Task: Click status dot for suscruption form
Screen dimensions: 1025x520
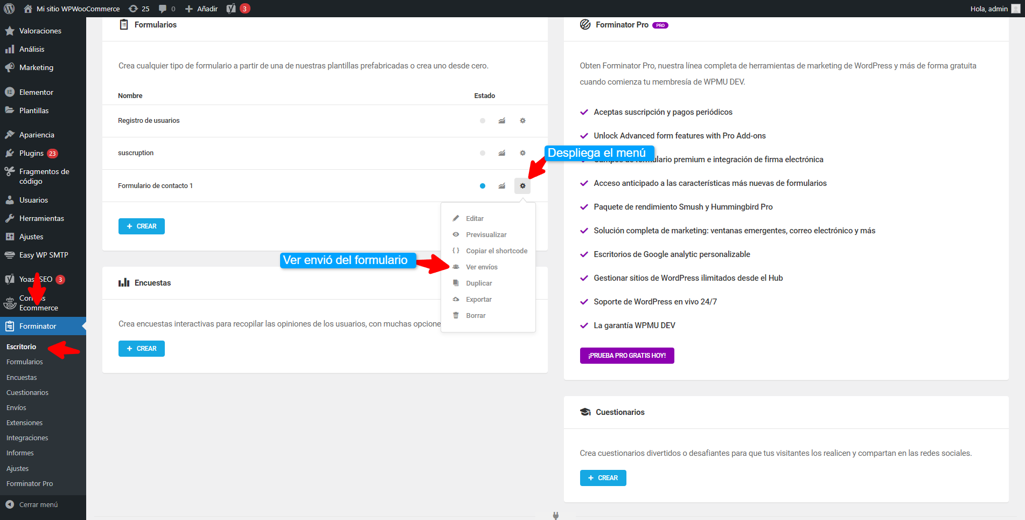Action: click(x=483, y=153)
